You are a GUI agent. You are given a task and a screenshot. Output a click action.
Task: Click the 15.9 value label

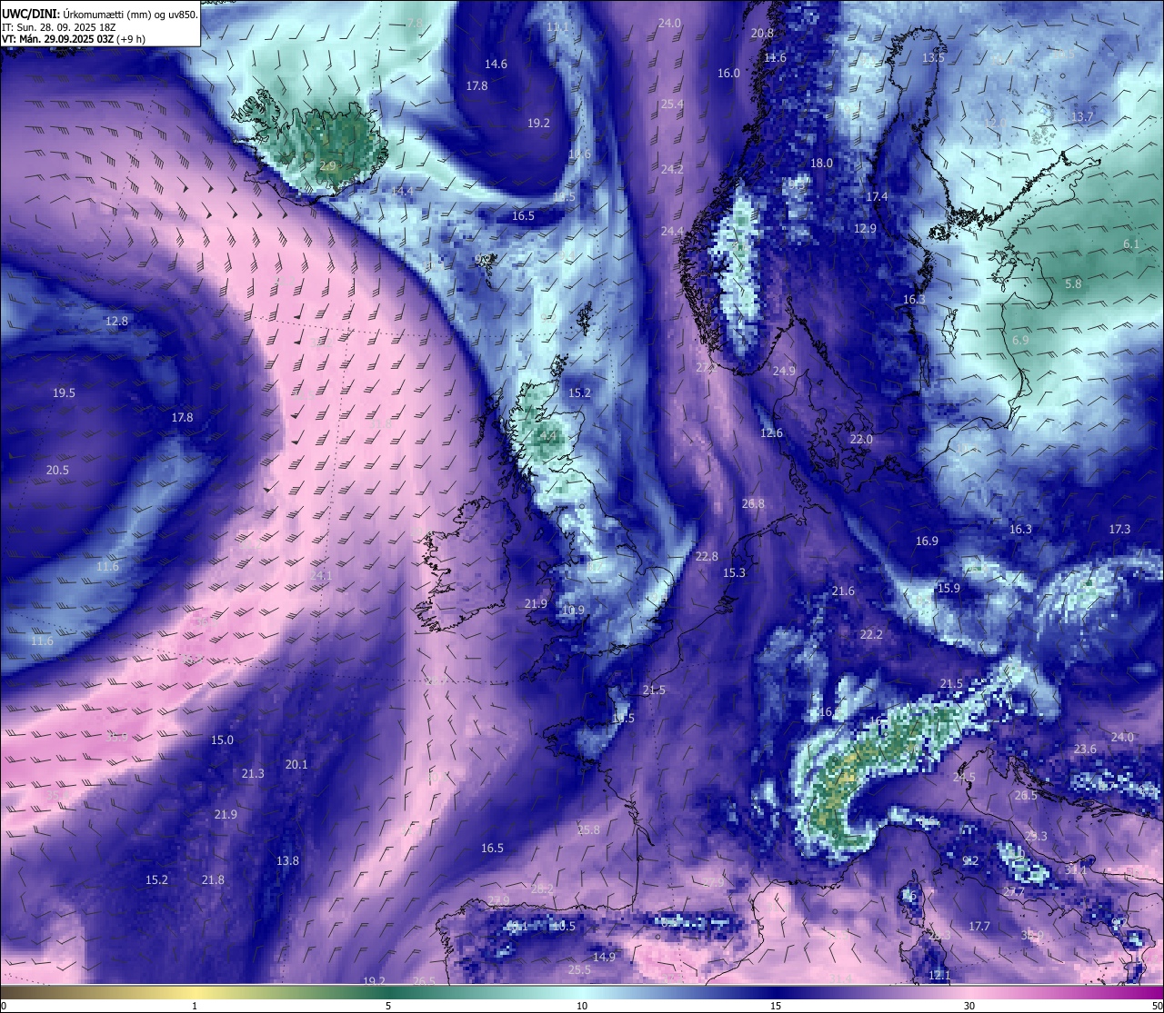pyautogui.click(x=948, y=588)
